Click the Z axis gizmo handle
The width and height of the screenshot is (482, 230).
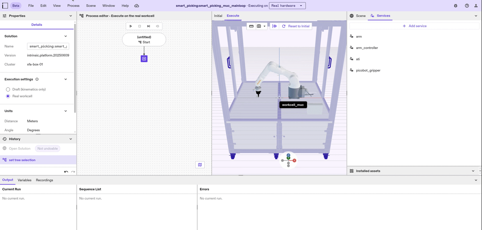click(289, 155)
